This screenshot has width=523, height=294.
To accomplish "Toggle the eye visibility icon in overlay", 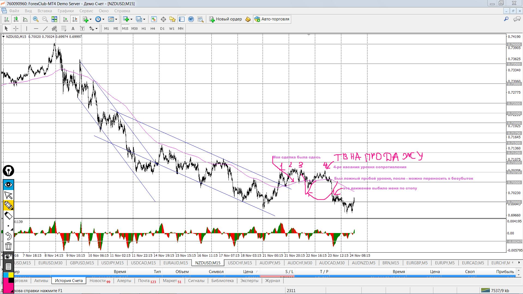I will 8,185.
